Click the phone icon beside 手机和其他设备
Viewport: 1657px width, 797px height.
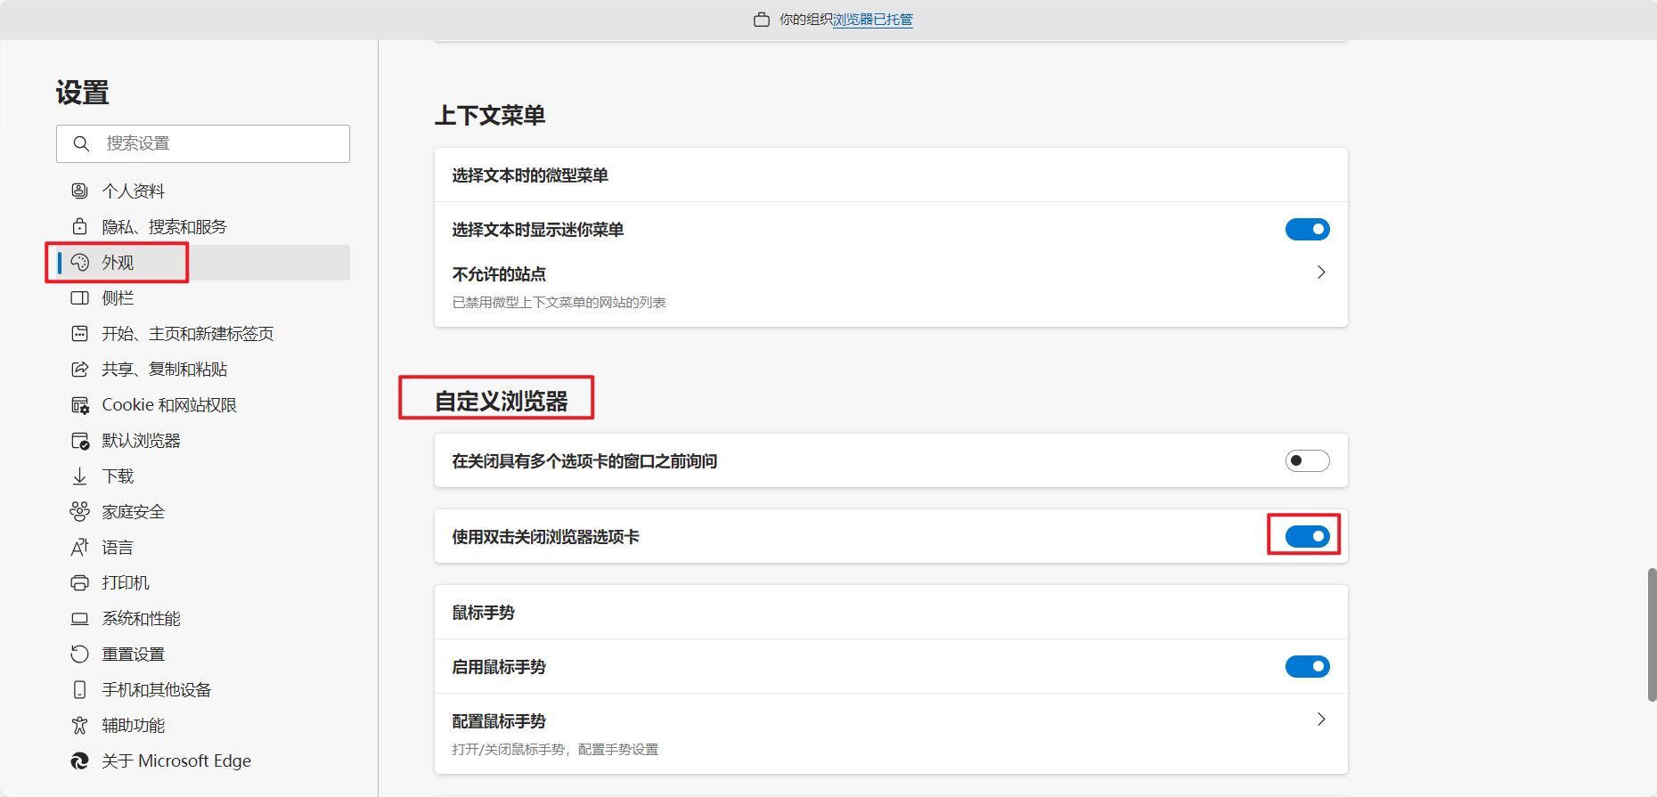[79, 689]
